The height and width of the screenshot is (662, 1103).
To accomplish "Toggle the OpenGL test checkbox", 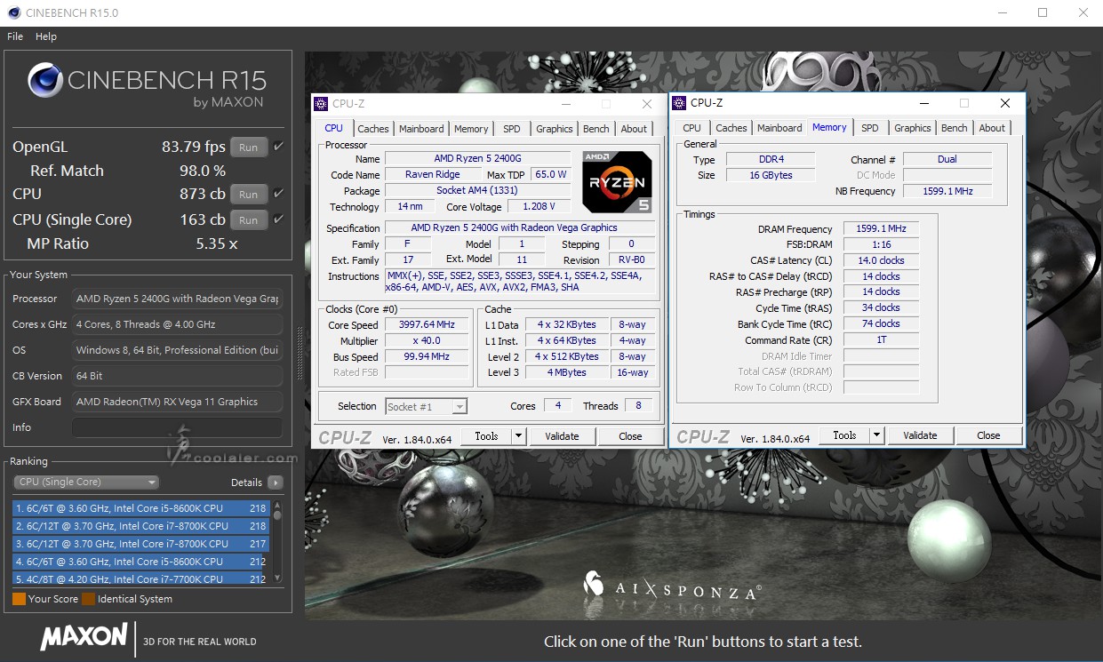I will point(278,147).
